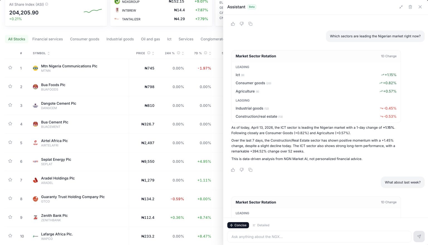
Task: Open AIRTELAFRI company logo
Action: coord(35,143)
